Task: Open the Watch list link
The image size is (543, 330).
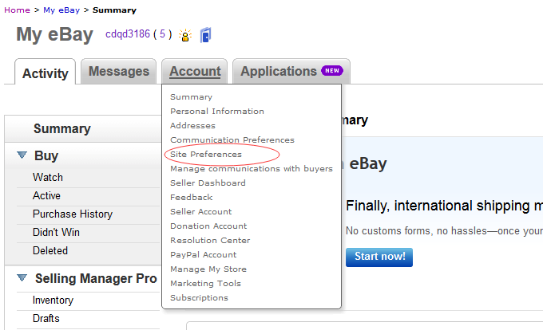Action: click(48, 177)
